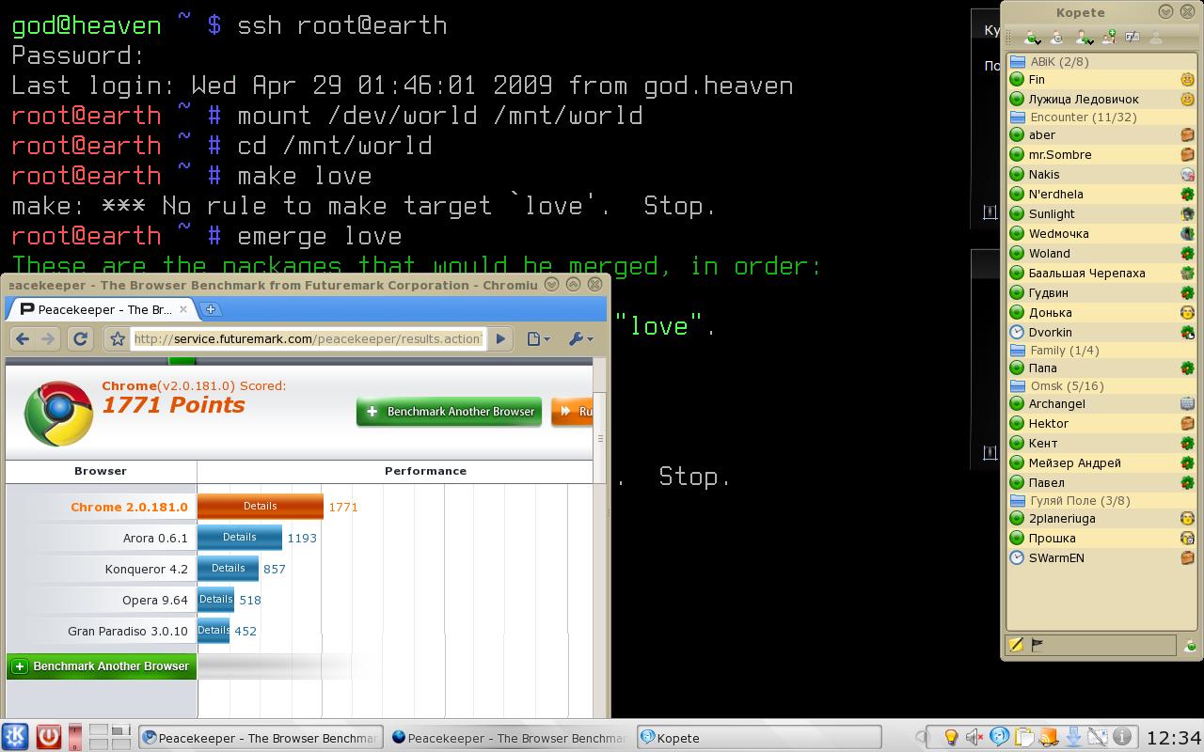
Task: Click Benchmark Another Browser at table bottom
Action: point(102,666)
